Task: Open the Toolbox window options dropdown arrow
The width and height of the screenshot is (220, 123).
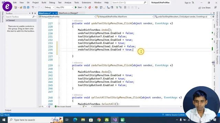Action: click(x=30, y=13)
